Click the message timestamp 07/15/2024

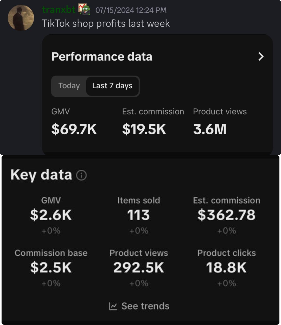(131, 10)
